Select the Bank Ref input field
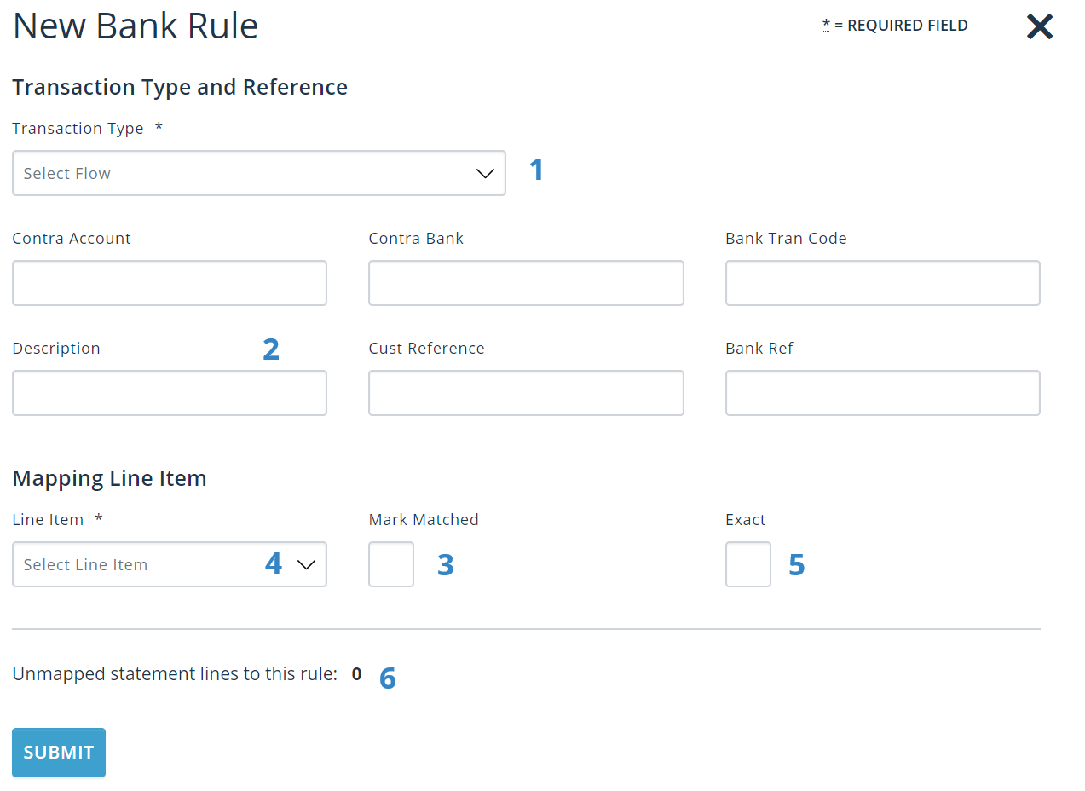Image resolution: width=1085 pixels, height=791 pixels. 883,393
